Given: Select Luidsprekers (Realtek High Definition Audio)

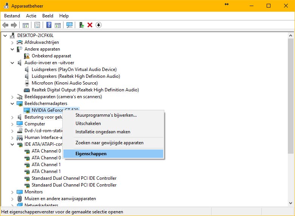Looking at the screenshot, I should tap(76, 76).
